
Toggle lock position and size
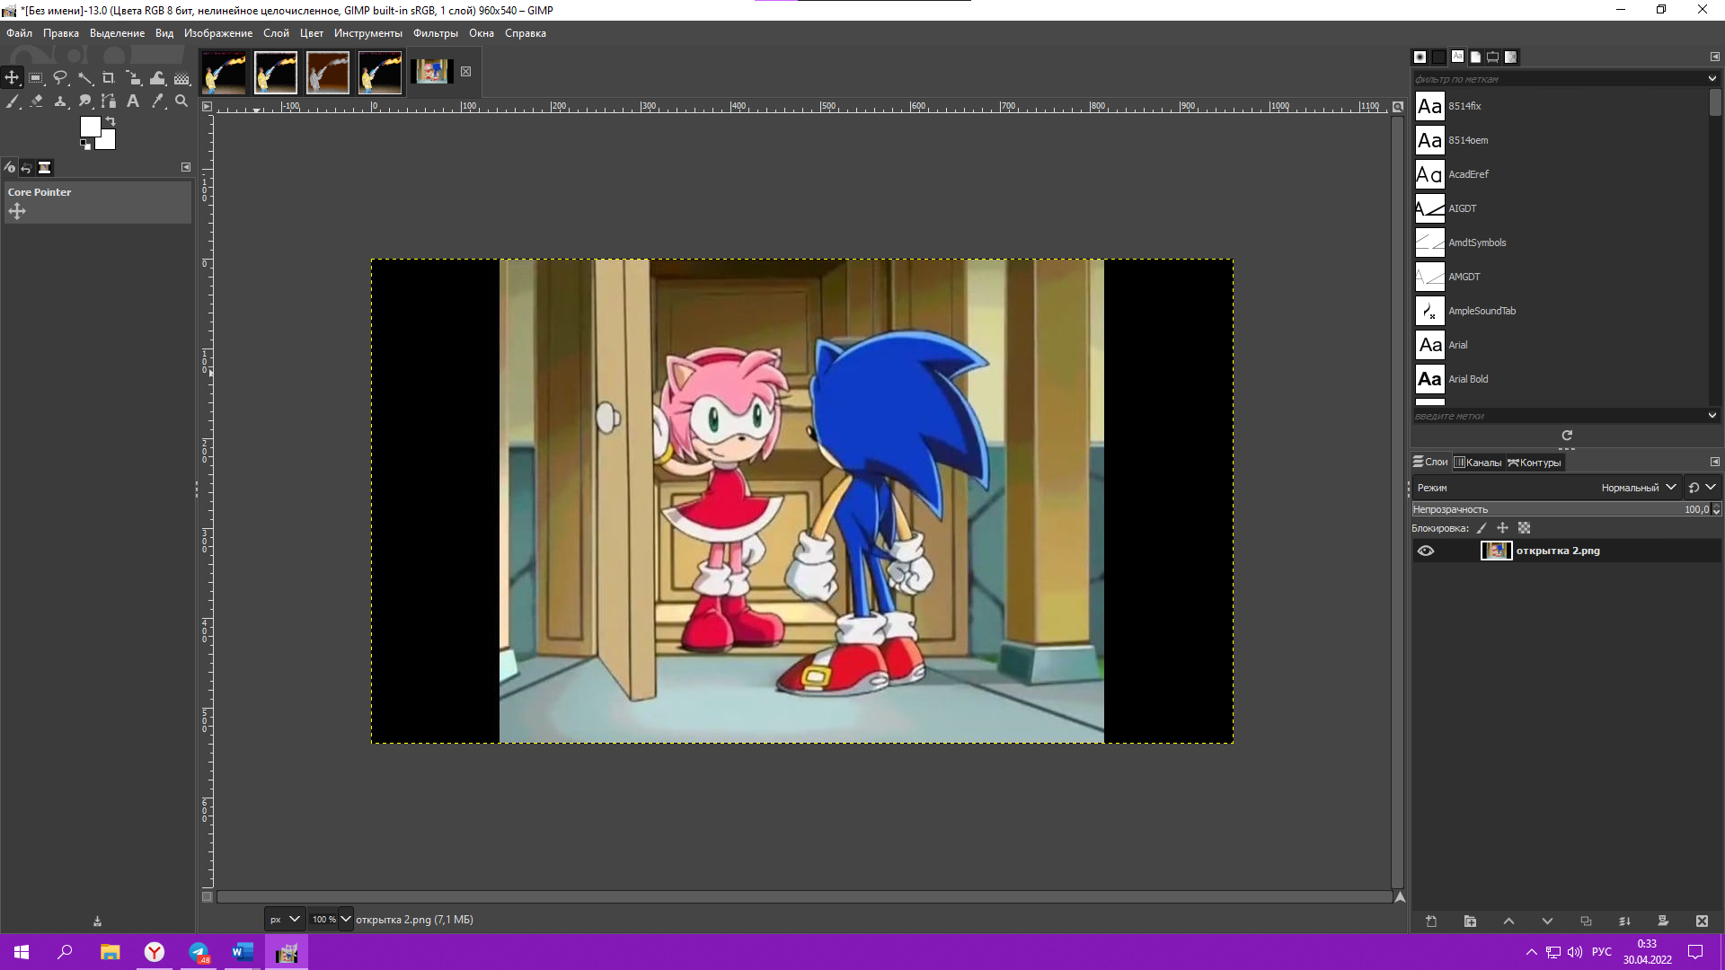(x=1502, y=528)
